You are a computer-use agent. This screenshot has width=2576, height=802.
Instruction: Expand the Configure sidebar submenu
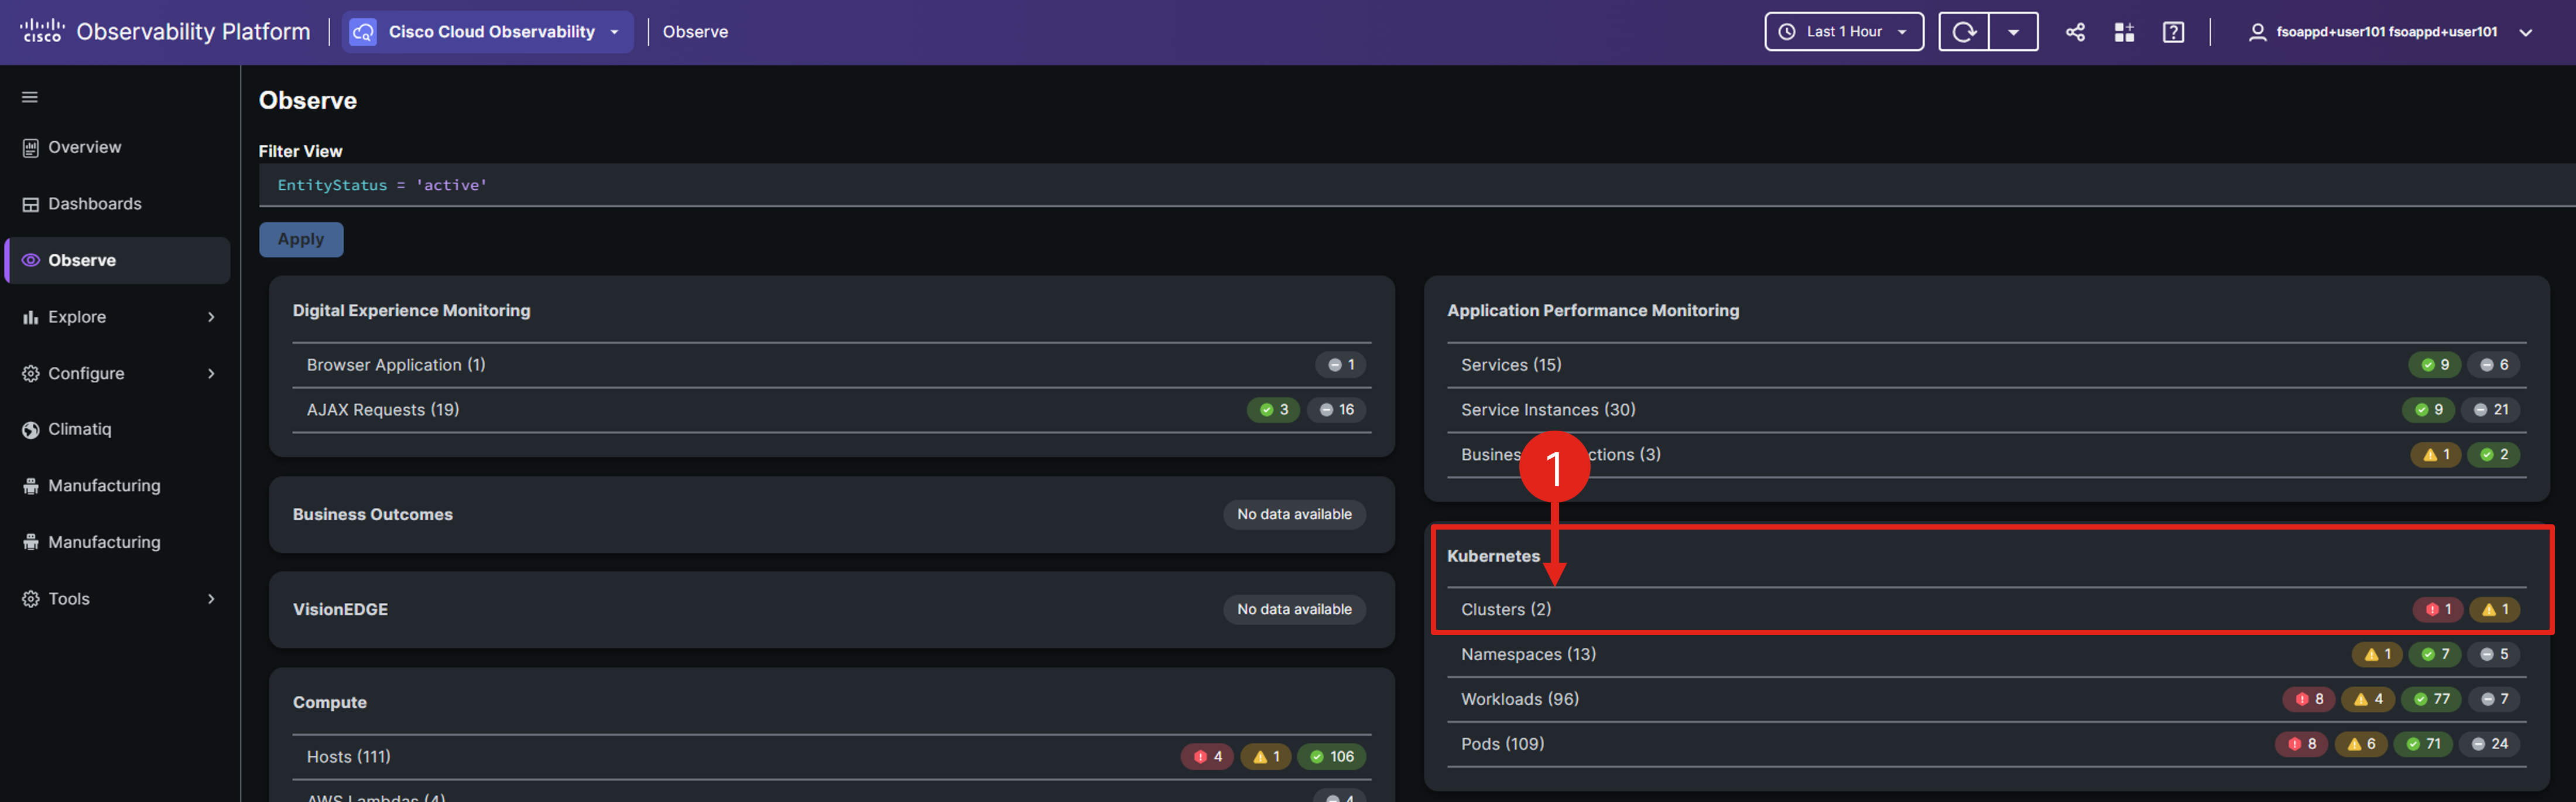tap(211, 373)
